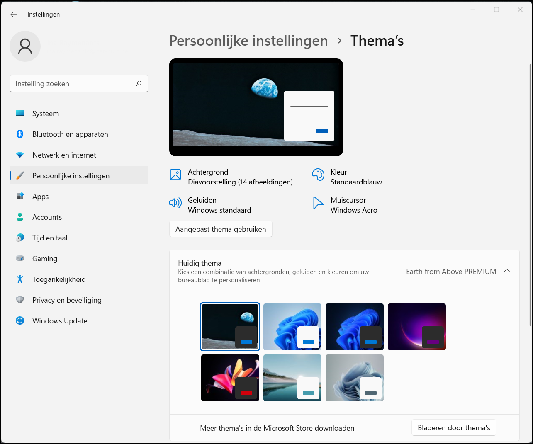
Task: Maximize the Instellingen window
Action: [x=496, y=10]
